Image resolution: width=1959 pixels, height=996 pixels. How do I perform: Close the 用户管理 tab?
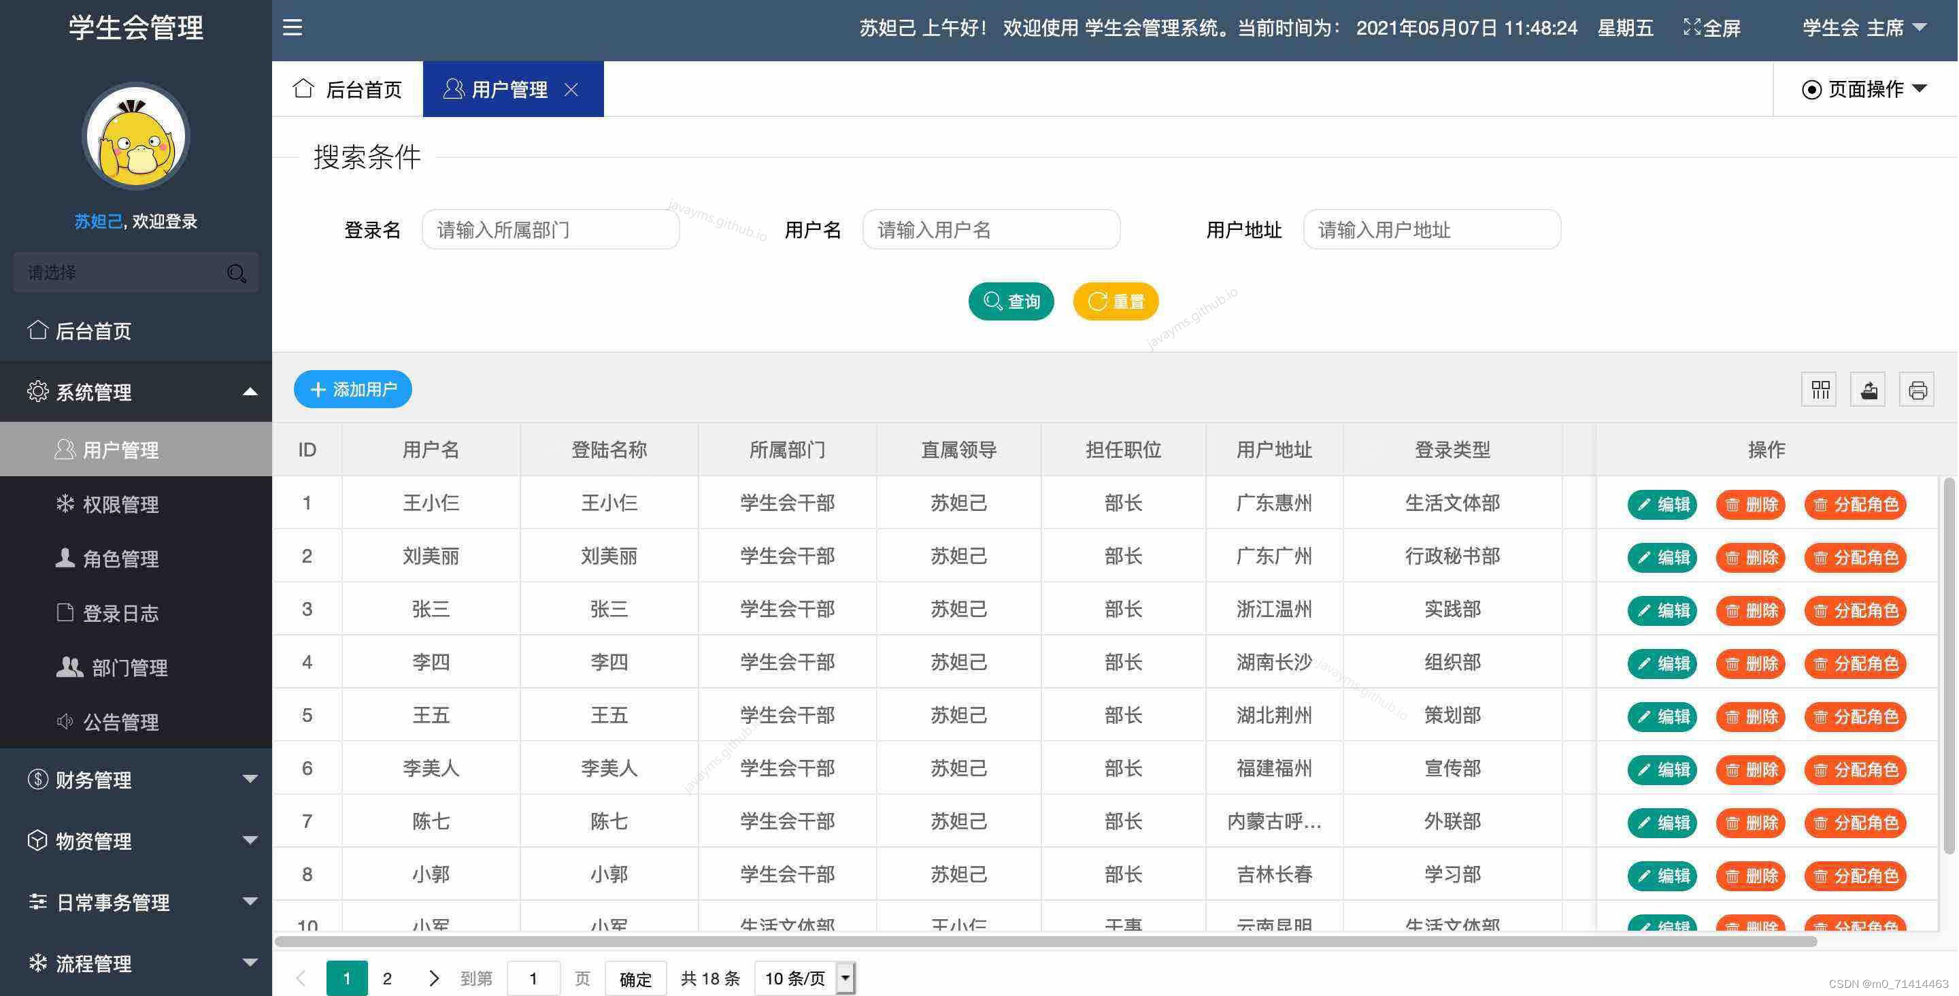point(572,89)
